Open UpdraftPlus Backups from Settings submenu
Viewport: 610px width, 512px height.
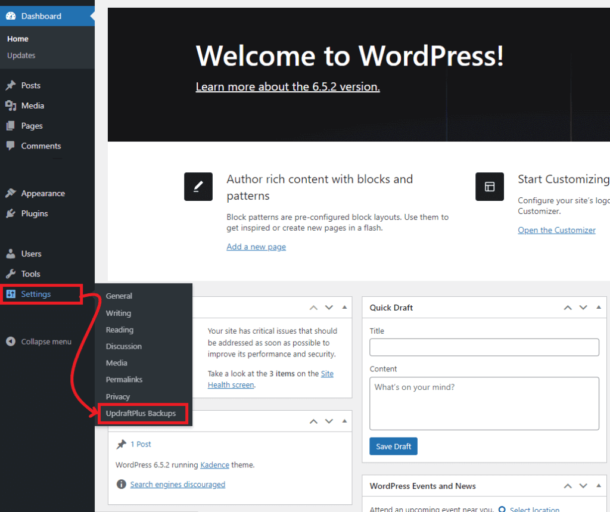[141, 414]
